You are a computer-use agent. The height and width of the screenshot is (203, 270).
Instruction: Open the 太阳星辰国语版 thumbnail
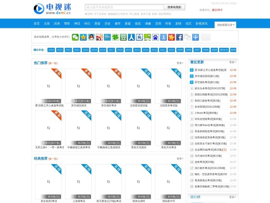[138, 87]
